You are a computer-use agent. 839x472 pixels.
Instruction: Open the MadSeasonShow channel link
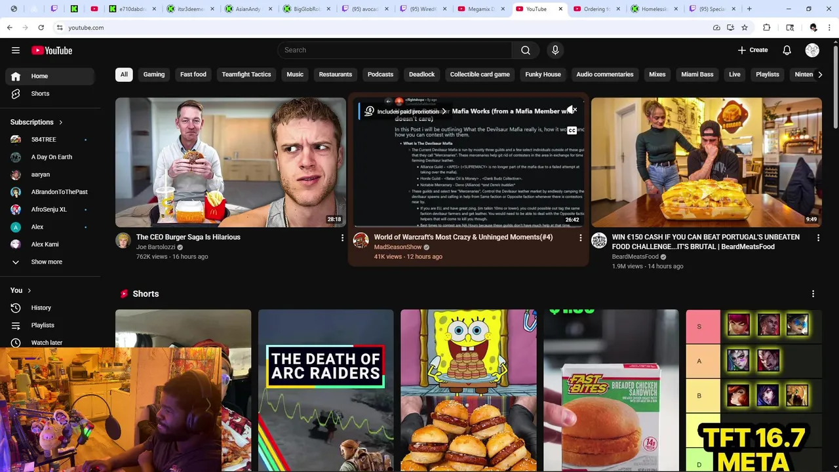[x=398, y=247]
